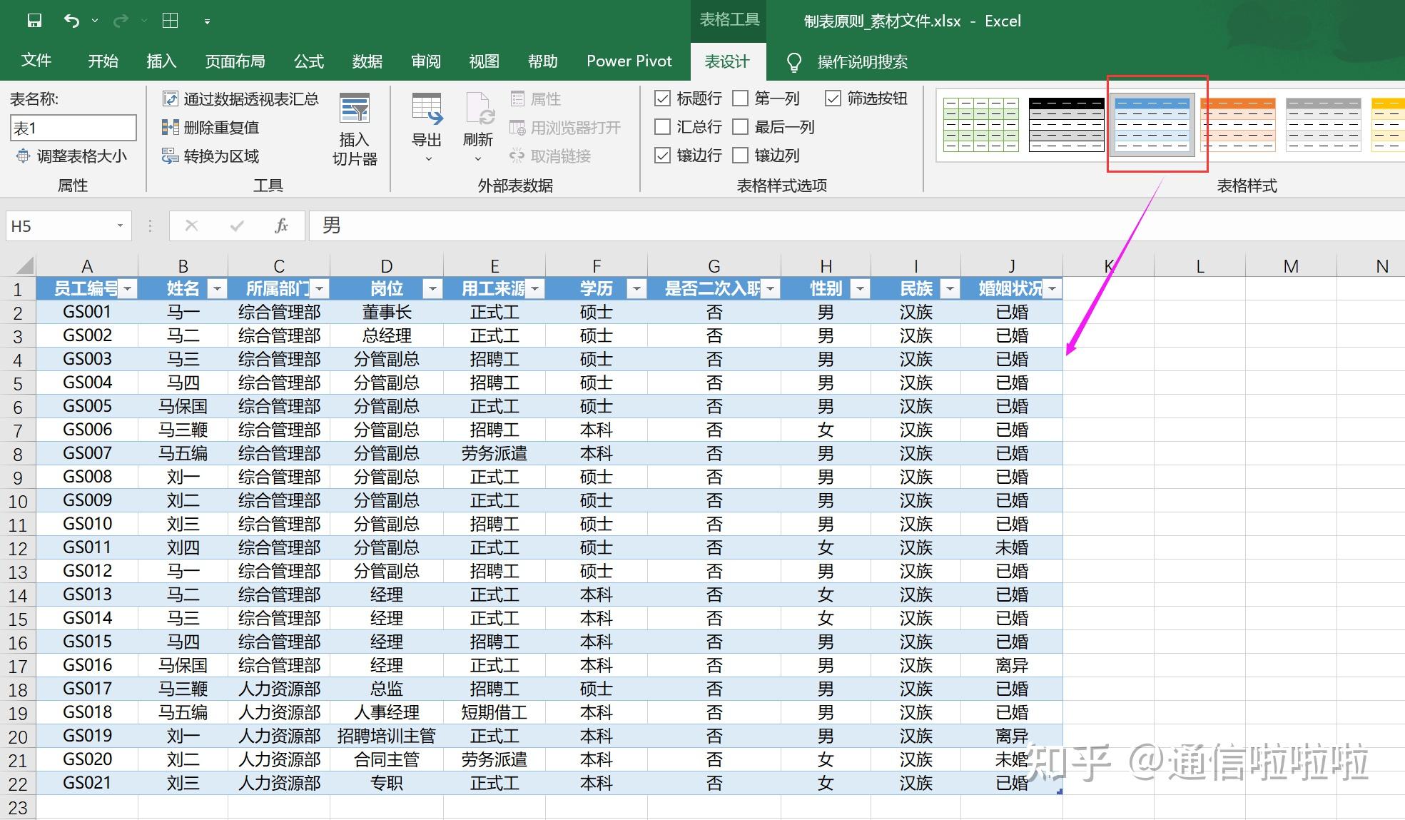Click the Save icon in quick access toolbar

click(34, 21)
